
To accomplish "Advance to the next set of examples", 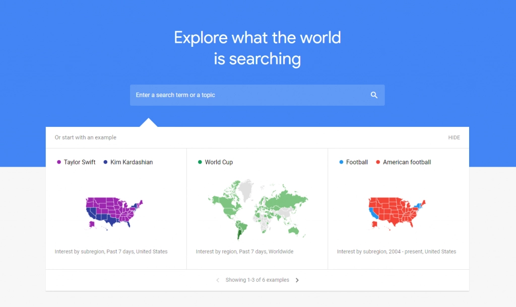I will pyautogui.click(x=297, y=280).
